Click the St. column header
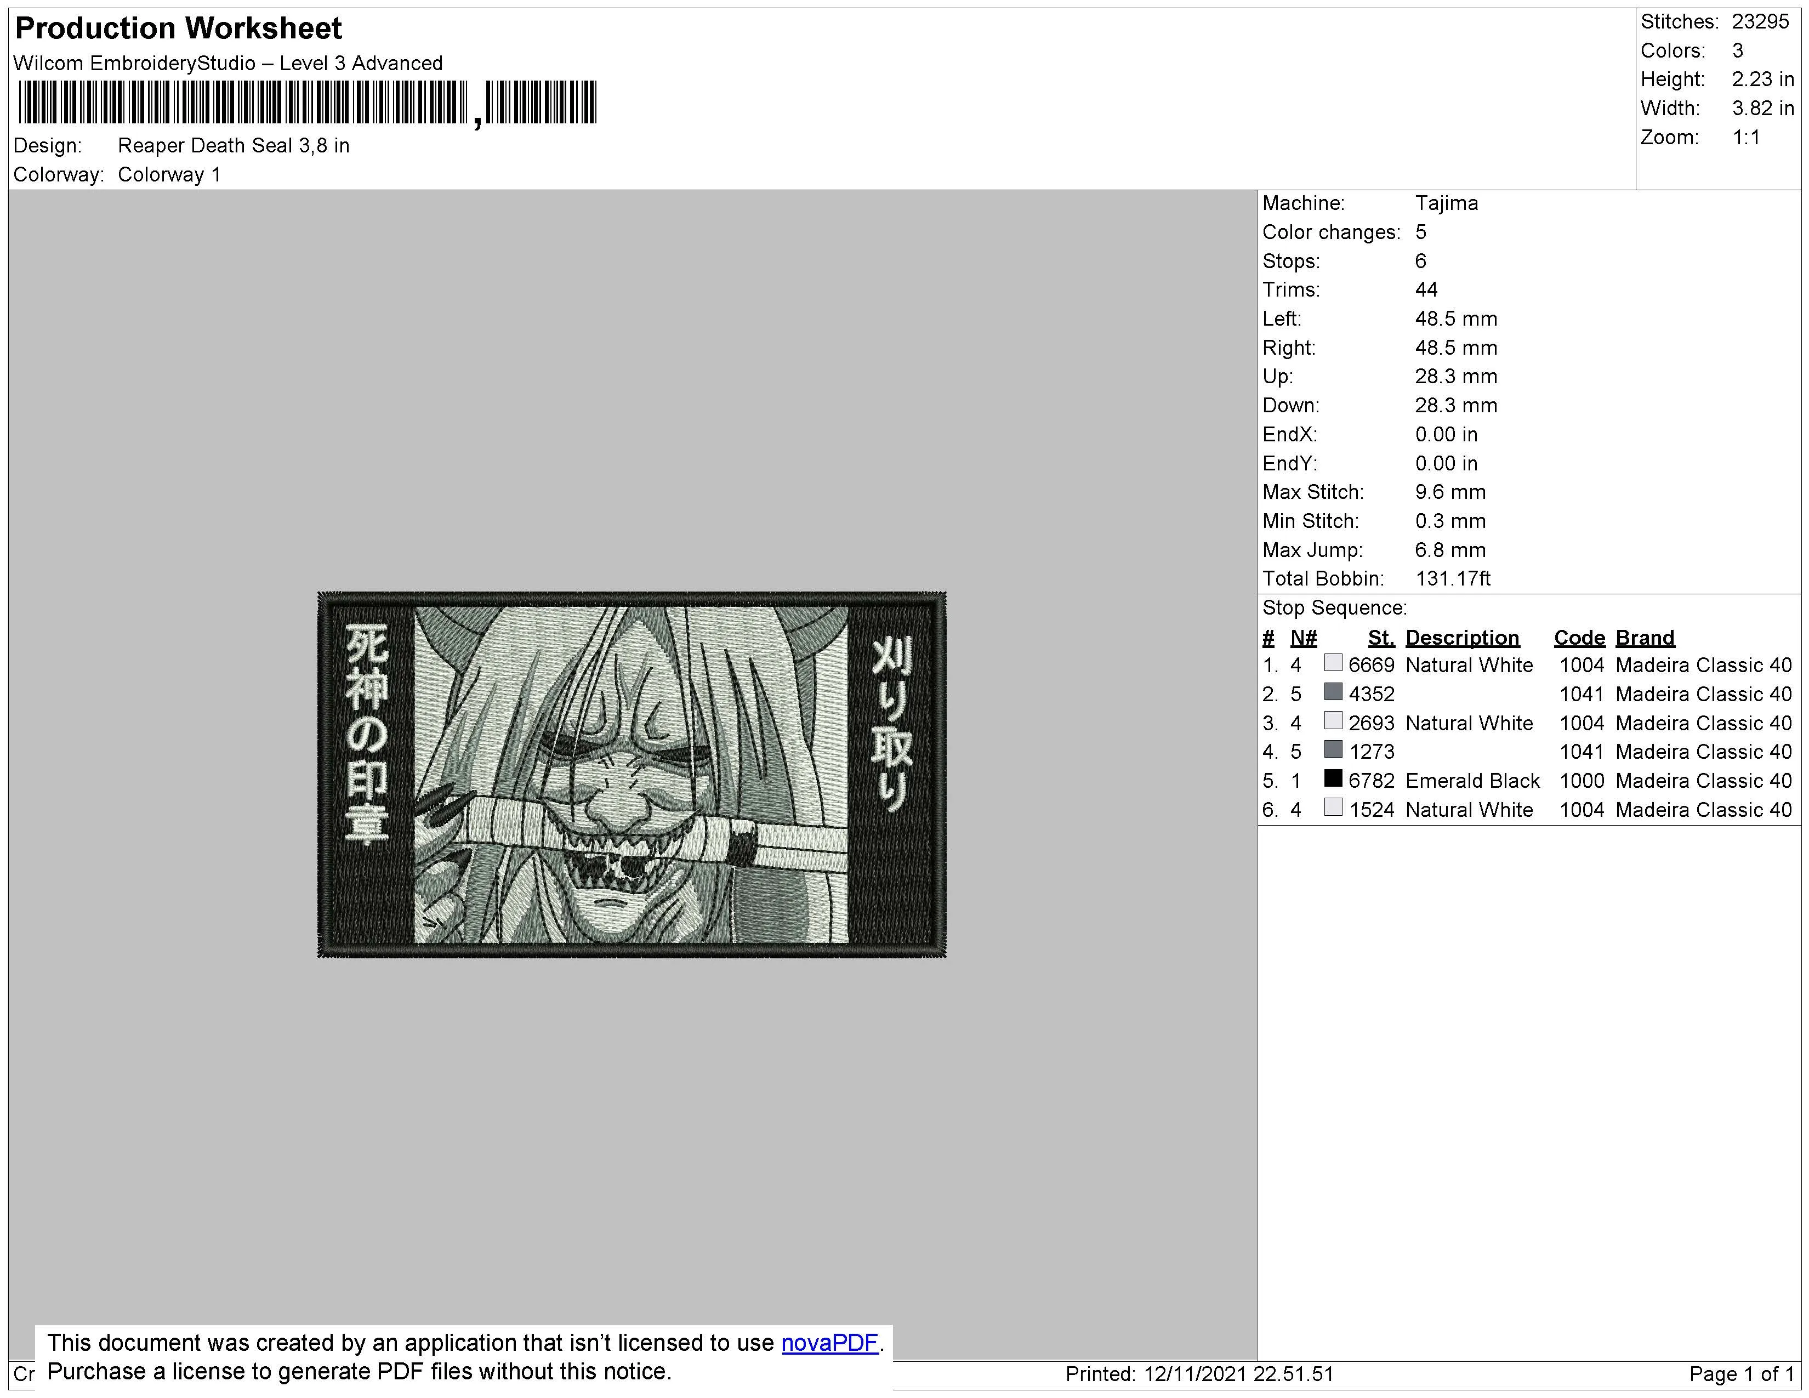The width and height of the screenshot is (1809, 1398). (1381, 638)
